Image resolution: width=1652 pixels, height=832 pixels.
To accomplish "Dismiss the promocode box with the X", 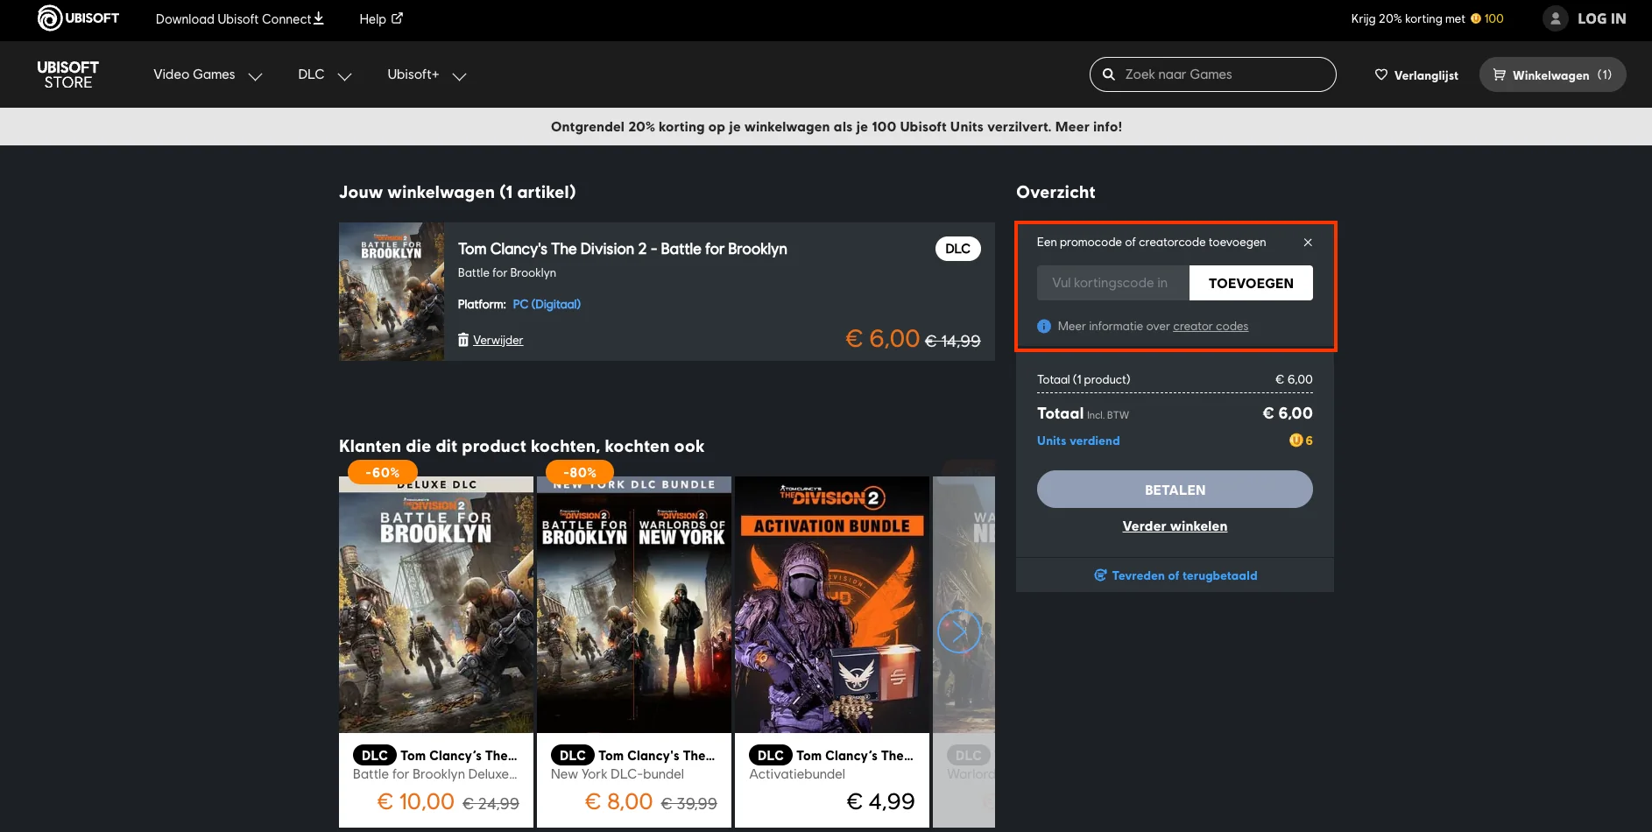I will click(1307, 243).
